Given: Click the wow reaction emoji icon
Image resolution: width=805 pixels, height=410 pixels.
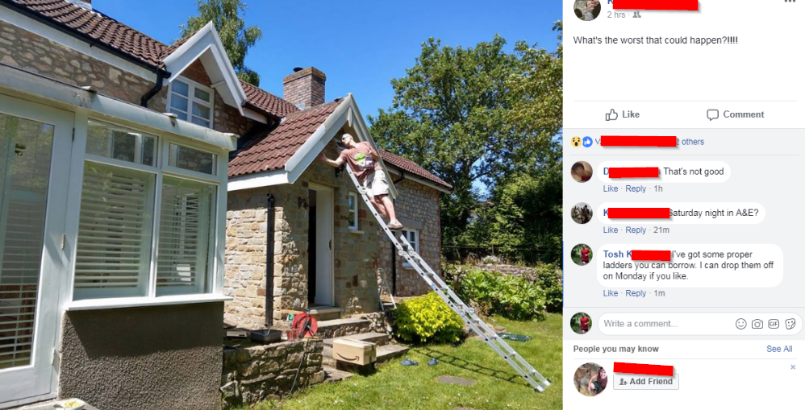Looking at the screenshot, I should click(577, 142).
